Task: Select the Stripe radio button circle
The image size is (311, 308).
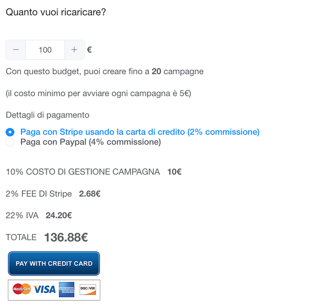Action: (x=10, y=132)
